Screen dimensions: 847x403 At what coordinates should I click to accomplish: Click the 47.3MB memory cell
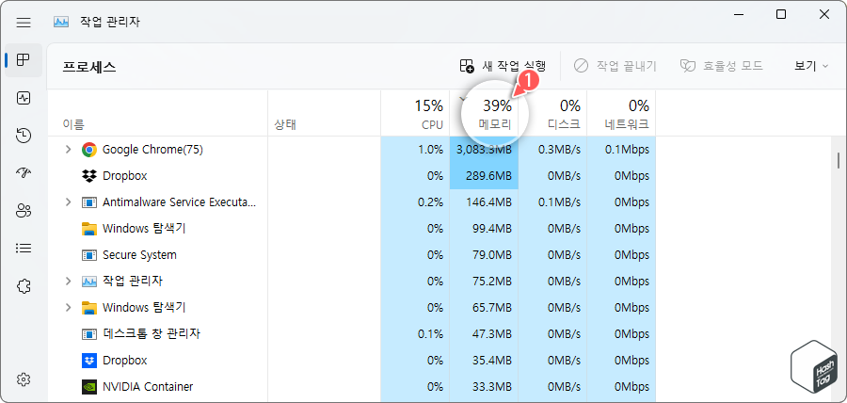tap(484, 334)
